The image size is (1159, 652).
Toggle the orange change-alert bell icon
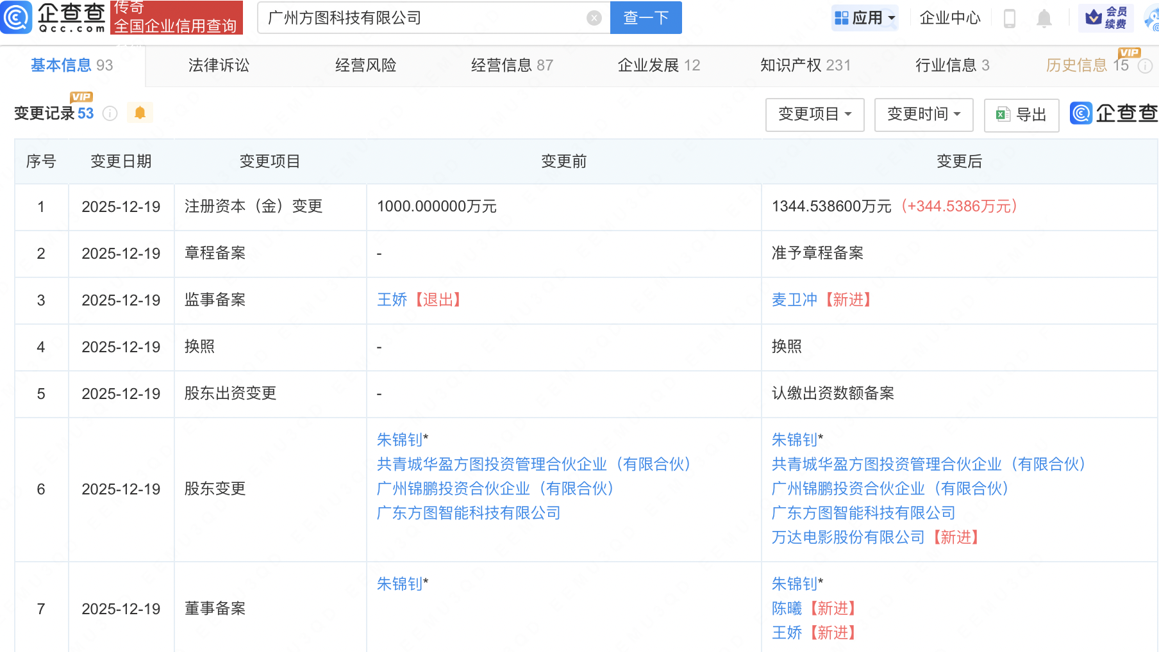pyautogui.click(x=140, y=113)
